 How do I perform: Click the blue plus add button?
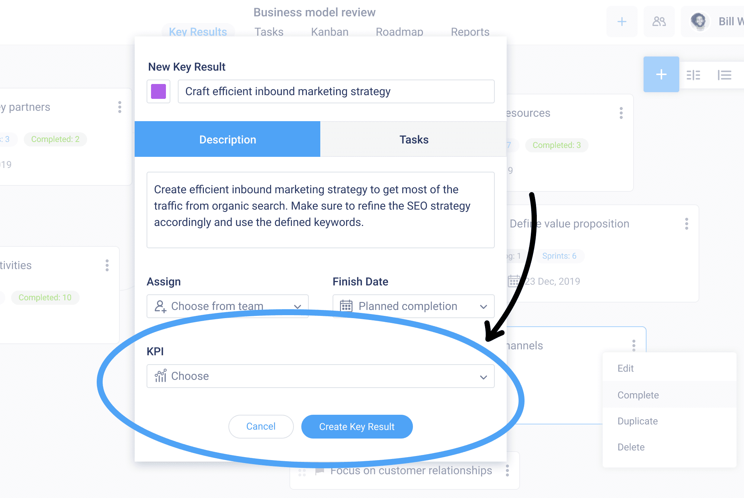[661, 74]
